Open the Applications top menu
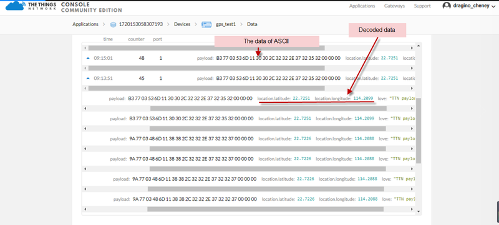This screenshot has height=225, width=499. click(x=362, y=6)
